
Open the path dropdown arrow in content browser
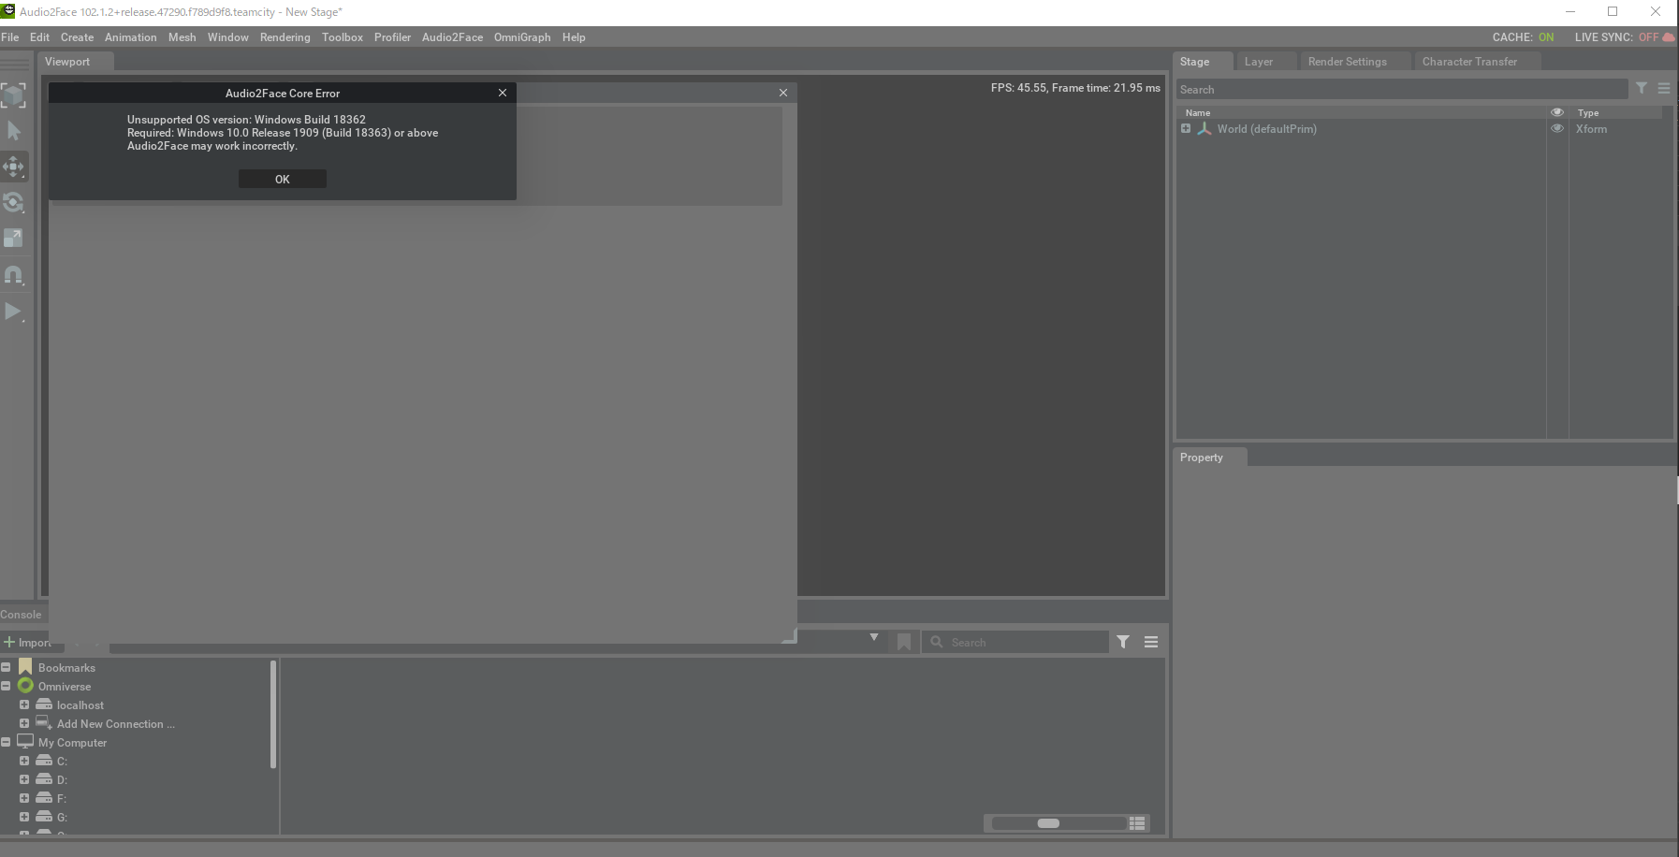874,637
